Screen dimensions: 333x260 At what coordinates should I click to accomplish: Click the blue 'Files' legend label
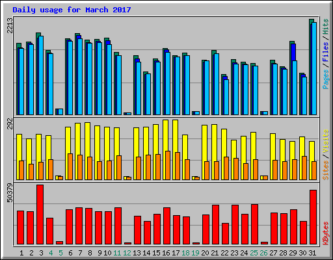click(x=326, y=51)
